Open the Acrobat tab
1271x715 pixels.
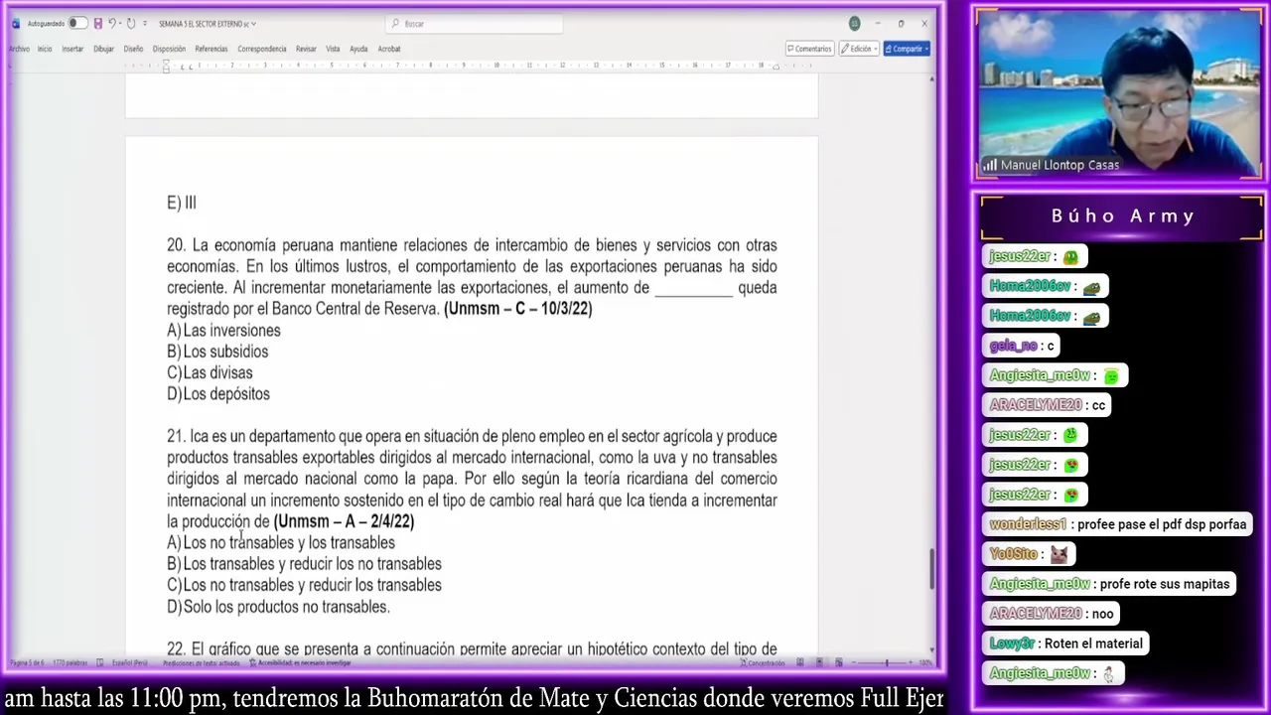[388, 49]
